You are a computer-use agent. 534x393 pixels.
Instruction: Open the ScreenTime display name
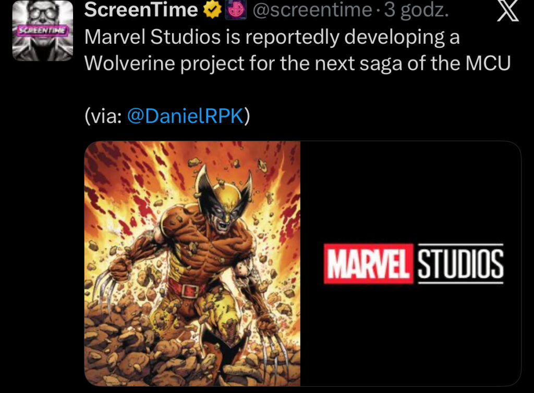coord(141,10)
